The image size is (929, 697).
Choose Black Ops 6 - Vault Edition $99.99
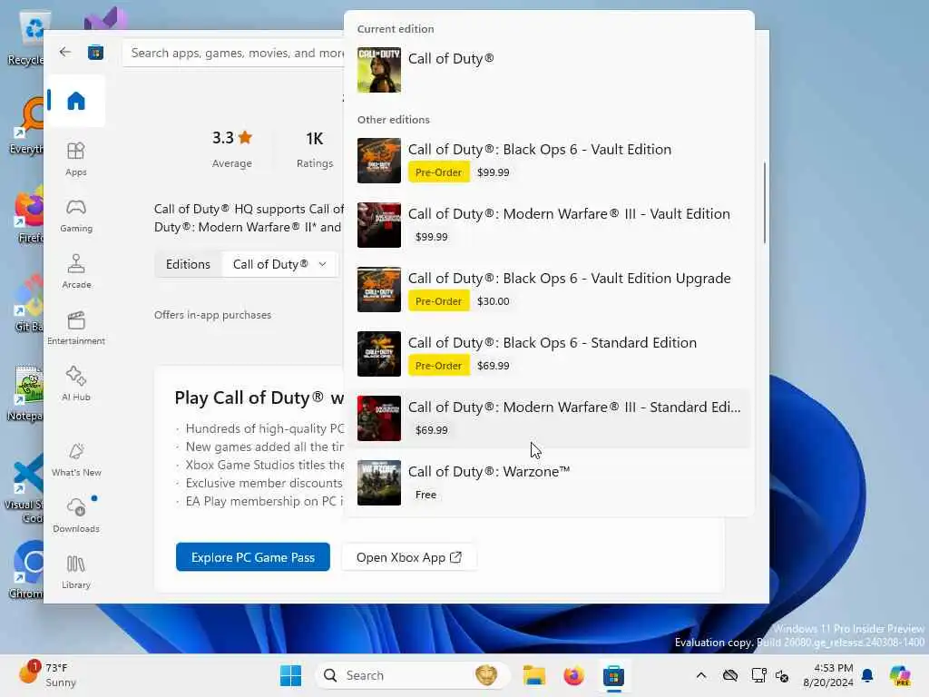click(547, 161)
